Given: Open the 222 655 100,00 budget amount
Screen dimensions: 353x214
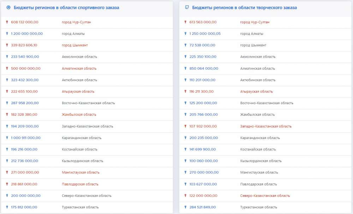Looking at the screenshot, I should point(24,92).
